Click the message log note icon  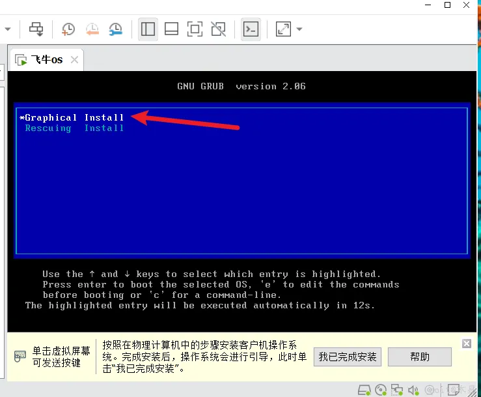click(453, 390)
